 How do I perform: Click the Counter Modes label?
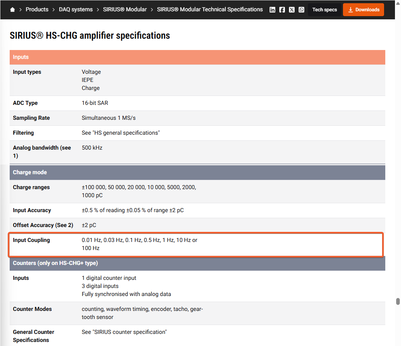click(32, 309)
